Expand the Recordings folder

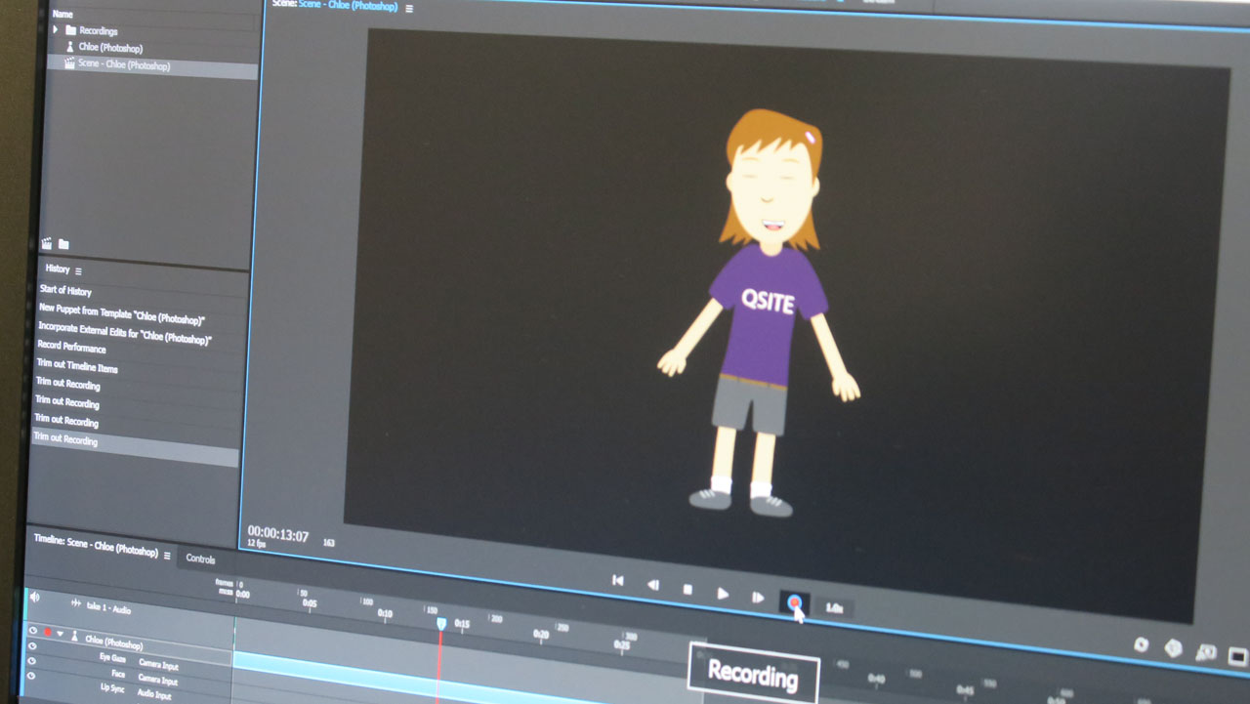56,30
